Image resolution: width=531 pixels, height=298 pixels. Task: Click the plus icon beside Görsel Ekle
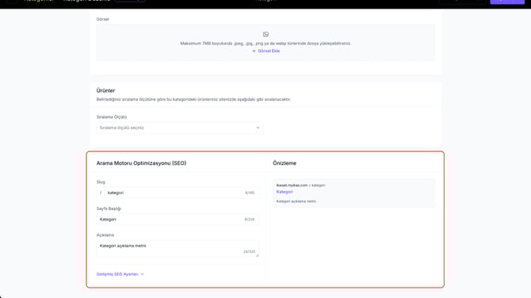pyautogui.click(x=254, y=51)
